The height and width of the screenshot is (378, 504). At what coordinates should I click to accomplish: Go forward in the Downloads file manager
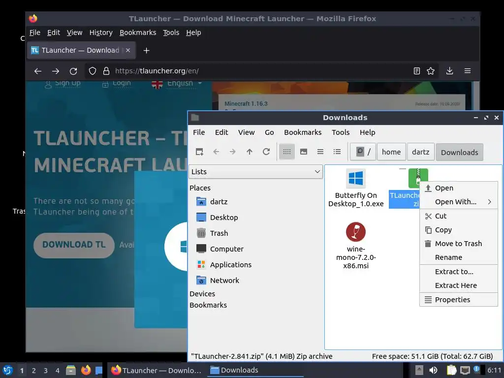pos(232,152)
